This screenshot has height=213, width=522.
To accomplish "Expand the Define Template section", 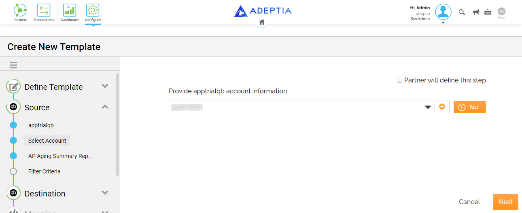I will (105, 86).
